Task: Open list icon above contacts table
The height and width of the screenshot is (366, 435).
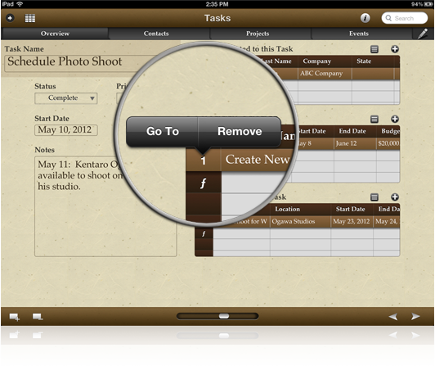Action: point(374,49)
